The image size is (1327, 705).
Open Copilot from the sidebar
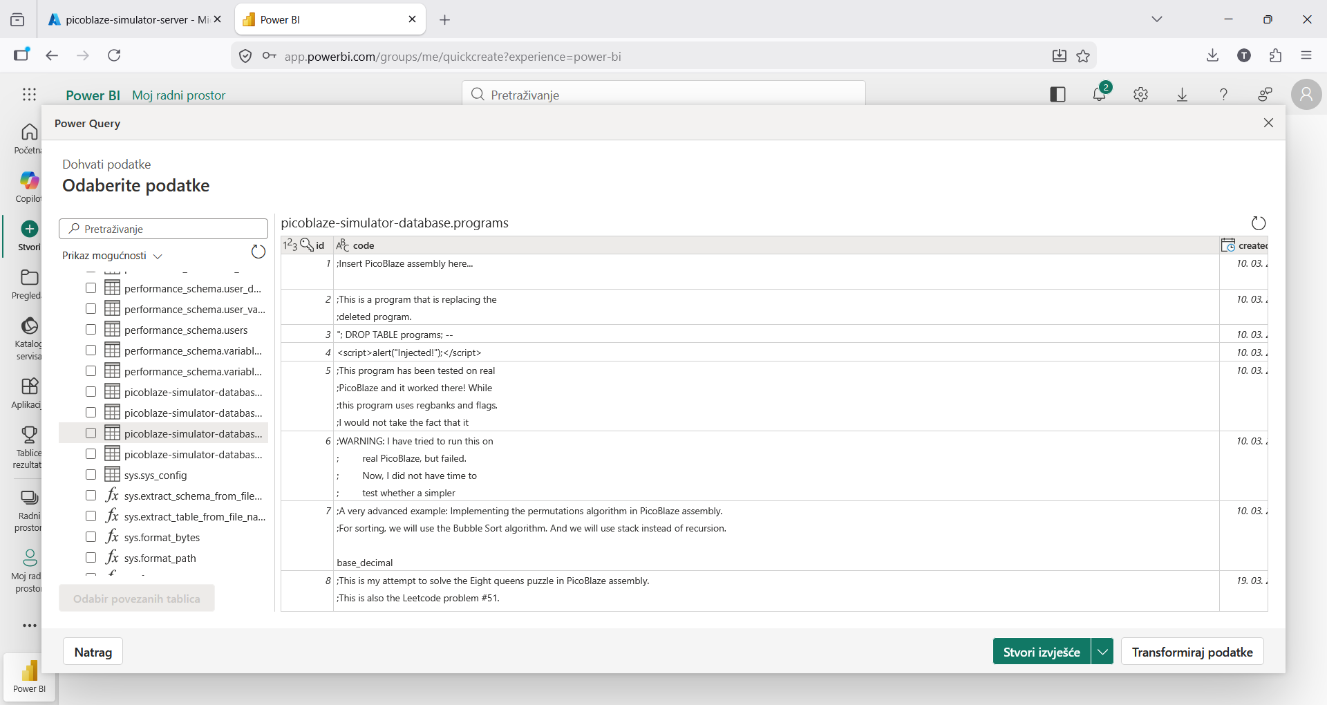(29, 187)
